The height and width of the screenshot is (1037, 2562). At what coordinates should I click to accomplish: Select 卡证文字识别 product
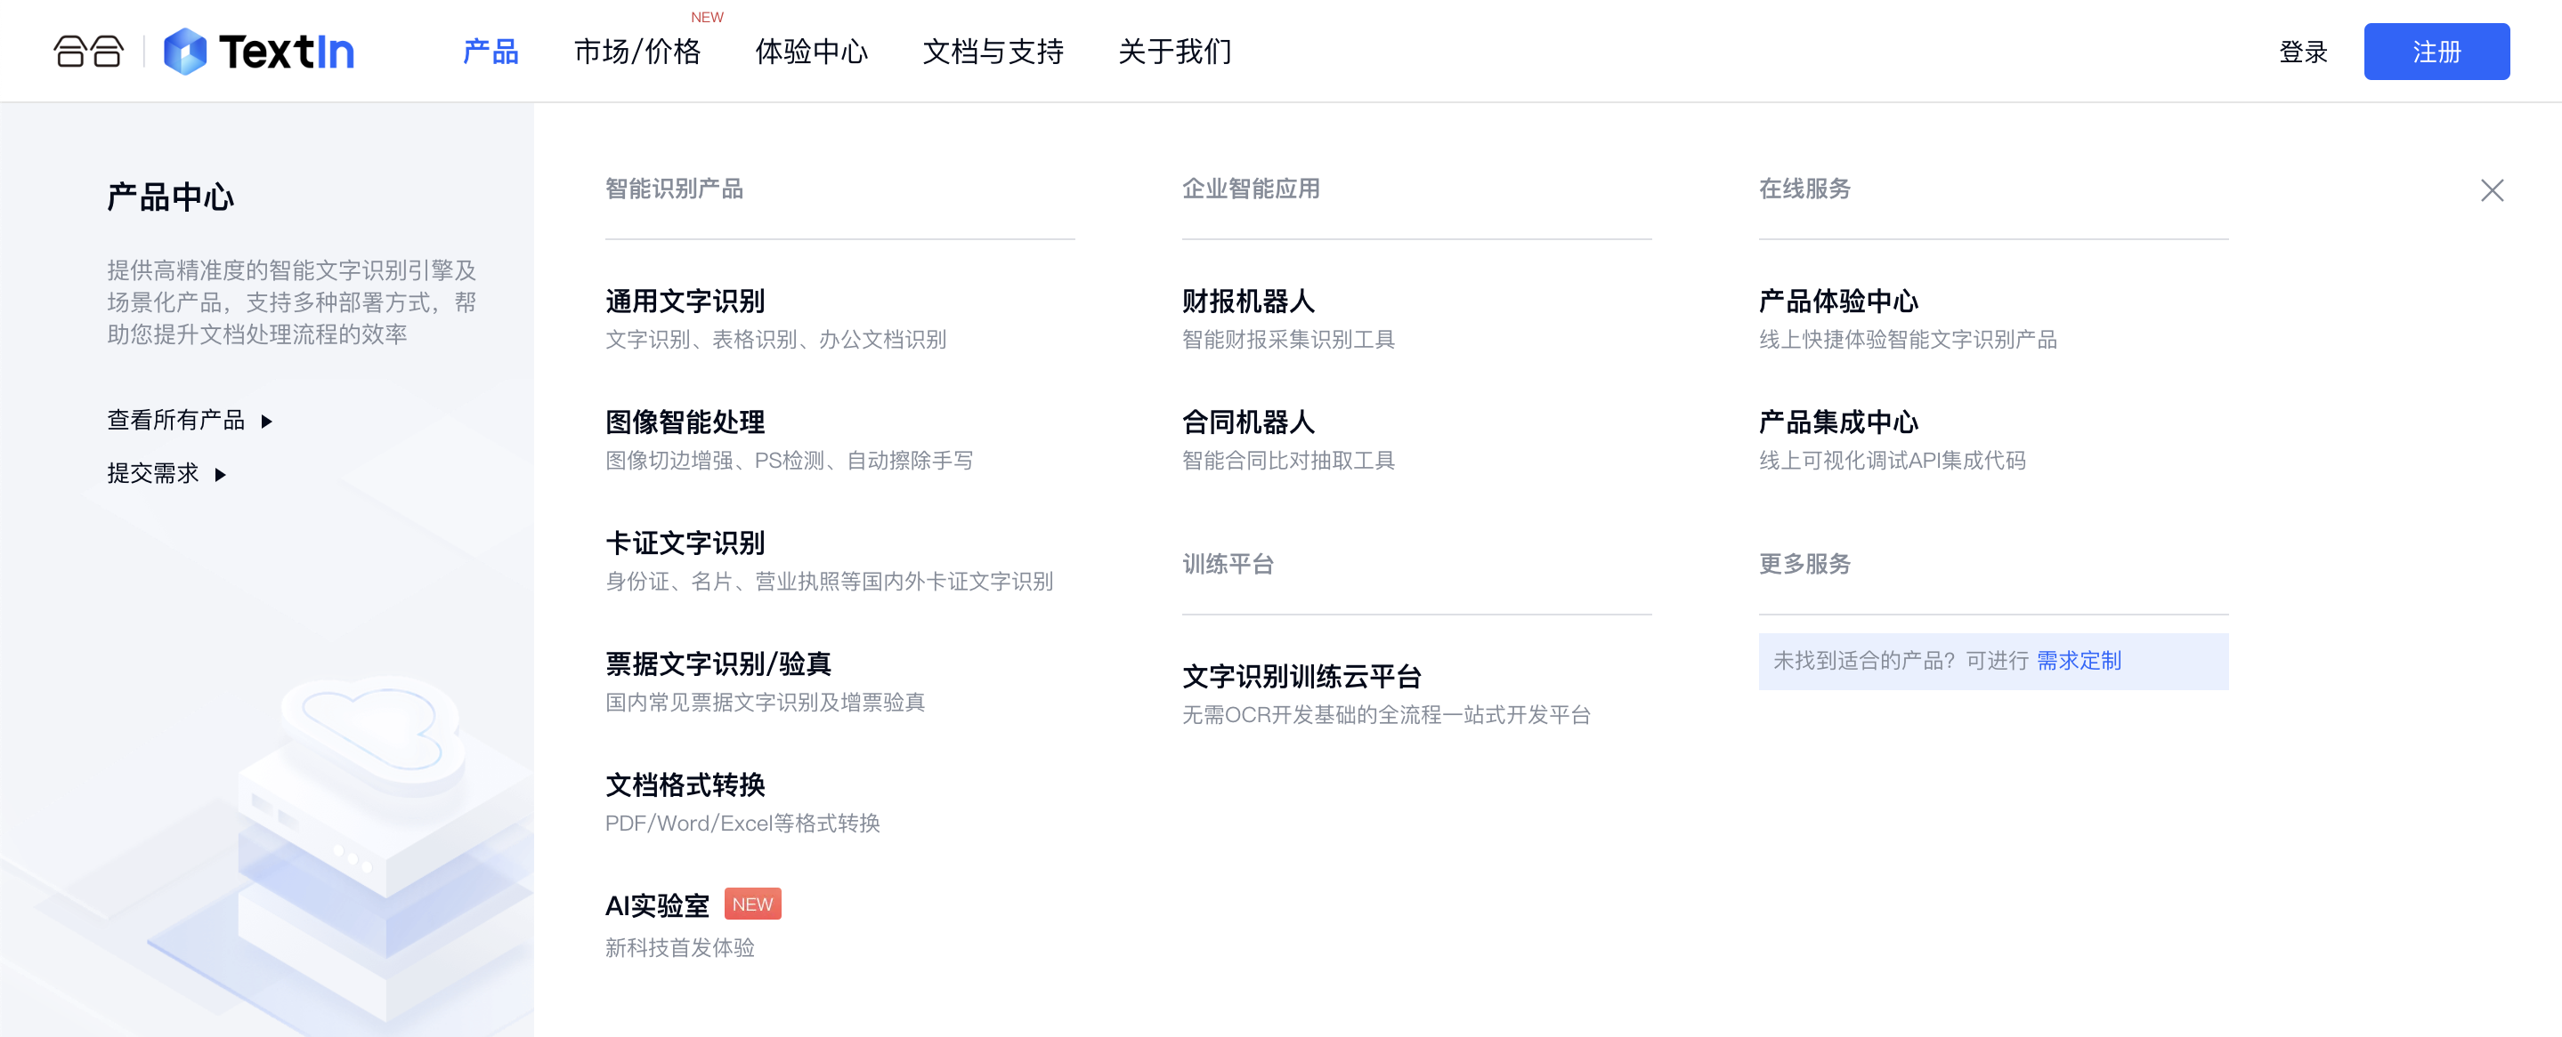pos(685,543)
